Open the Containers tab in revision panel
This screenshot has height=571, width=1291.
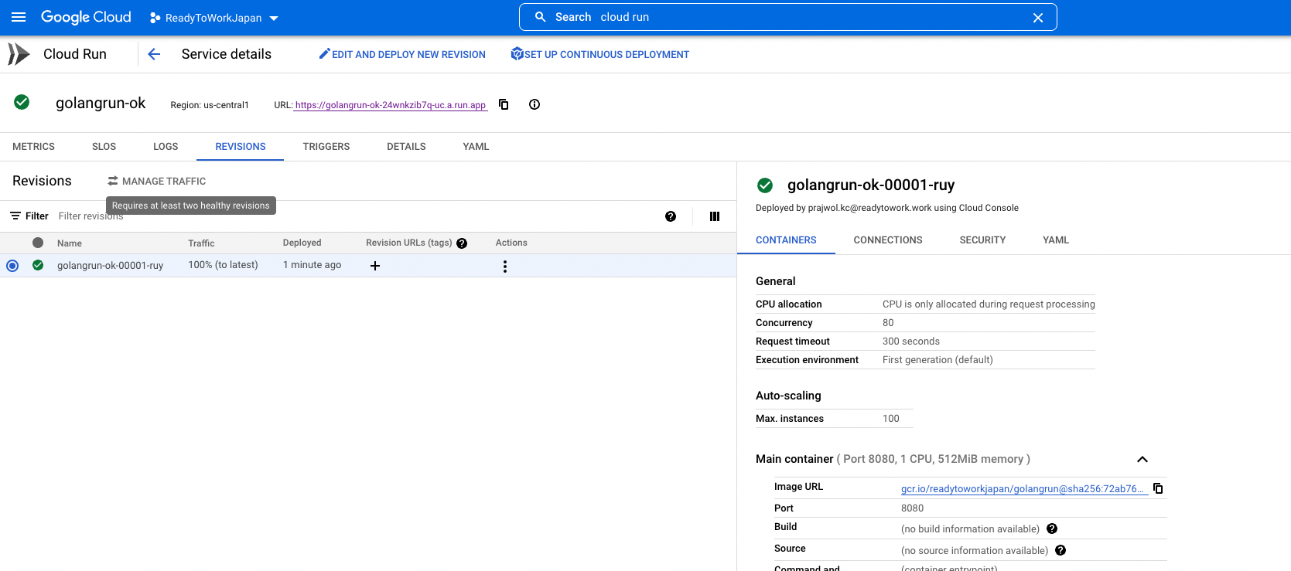786,240
